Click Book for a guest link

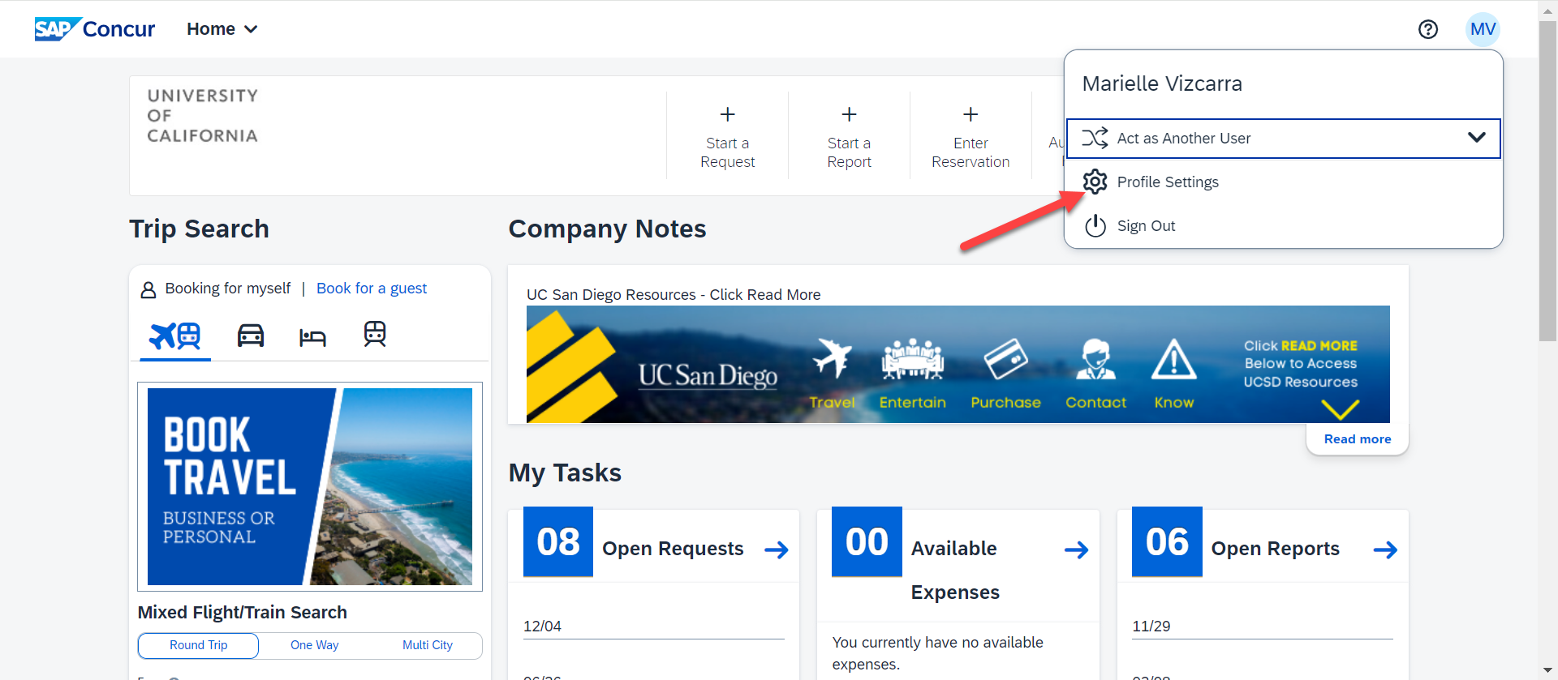pos(372,289)
